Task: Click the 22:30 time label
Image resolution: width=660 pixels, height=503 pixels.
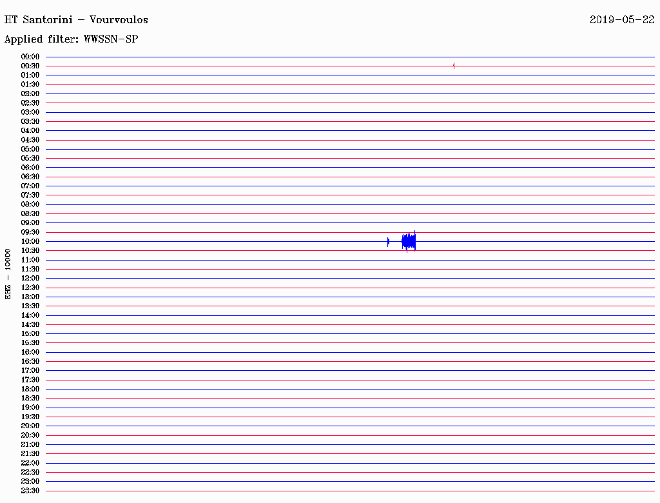Action: click(30, 472)
